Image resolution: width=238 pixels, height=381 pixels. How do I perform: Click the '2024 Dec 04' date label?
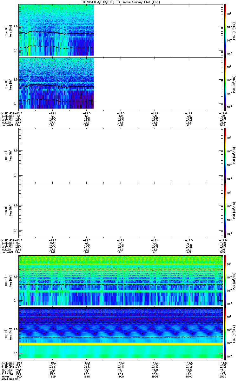10,379
